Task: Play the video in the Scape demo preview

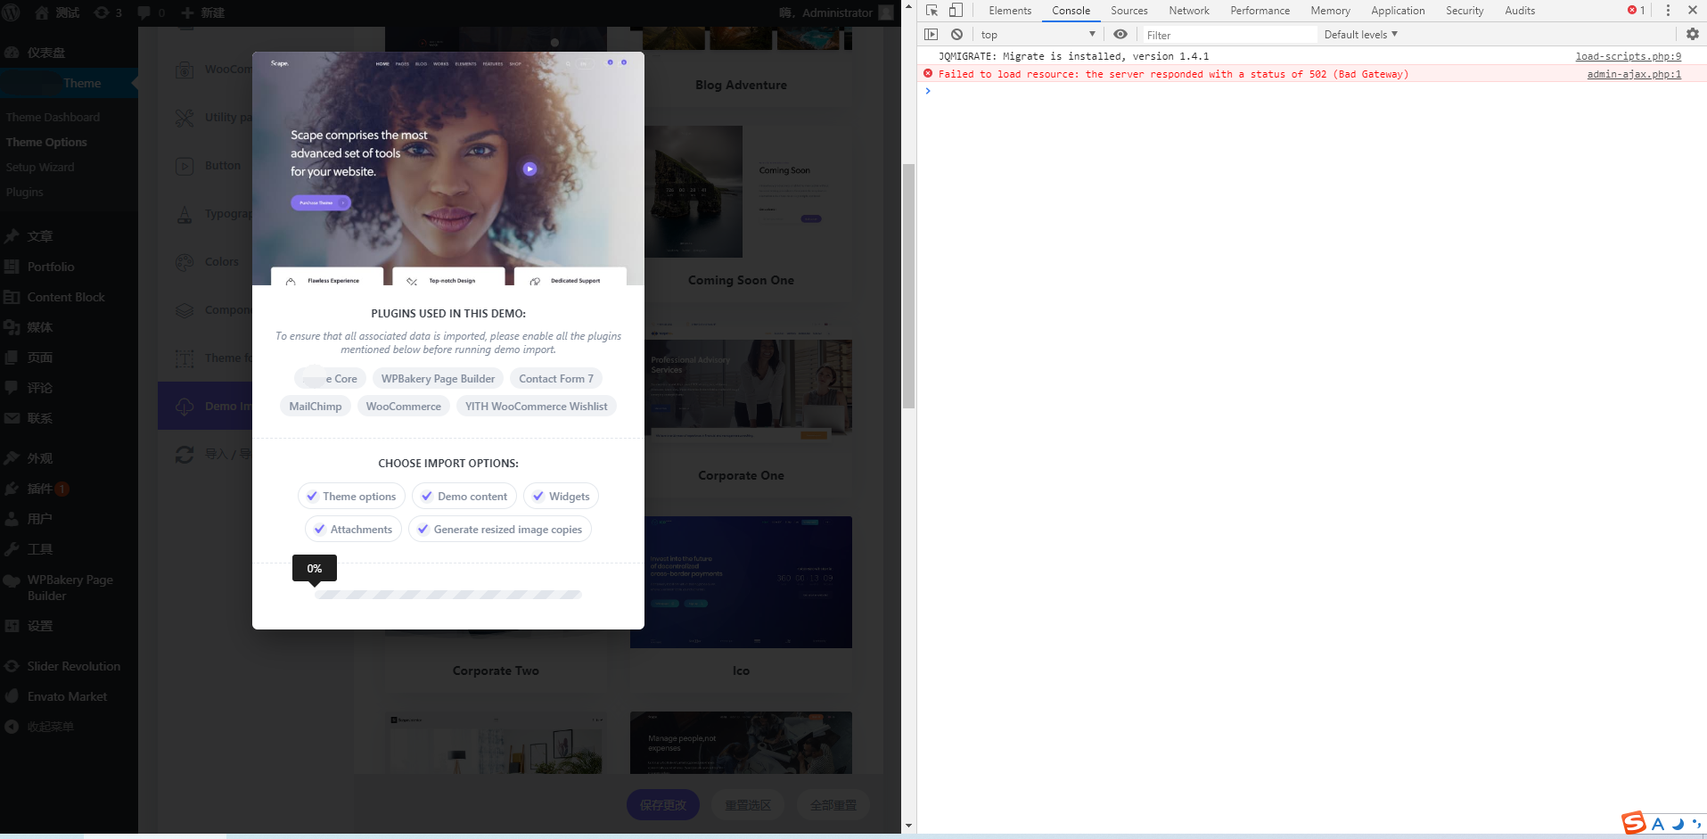Action: click(529, 169)
